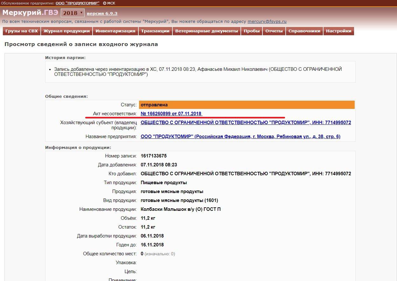Click the ООО "ПРОДУКТОМИР" enterprise link in header
397x281 pixels.
pos(77,3)
